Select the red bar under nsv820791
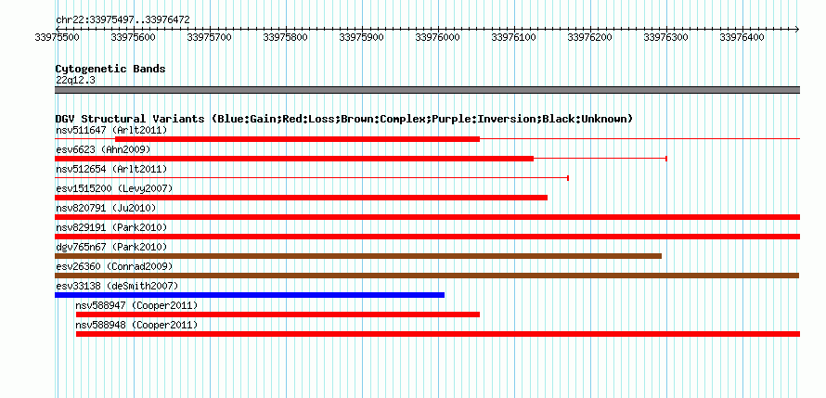The width and height of the screenshot is (826, 398). [427, 217]
